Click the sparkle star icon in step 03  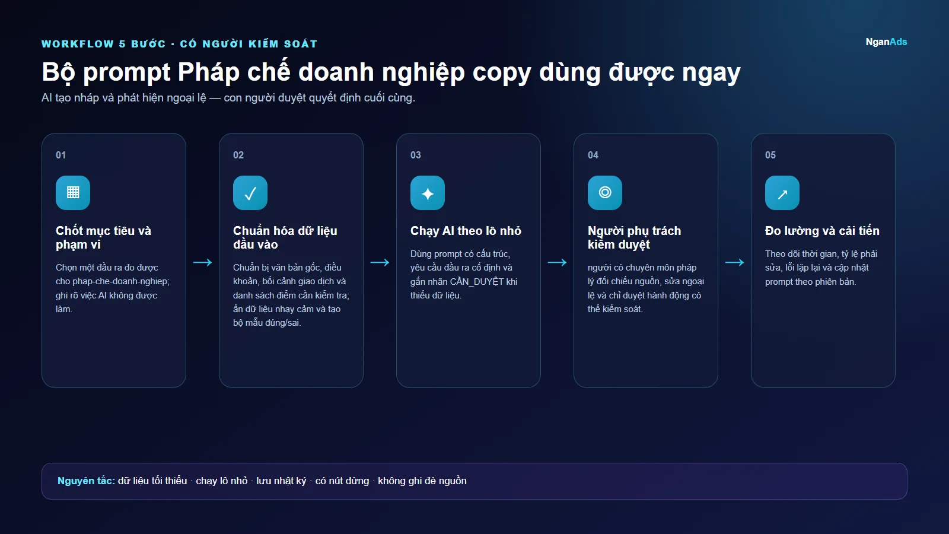428,193
